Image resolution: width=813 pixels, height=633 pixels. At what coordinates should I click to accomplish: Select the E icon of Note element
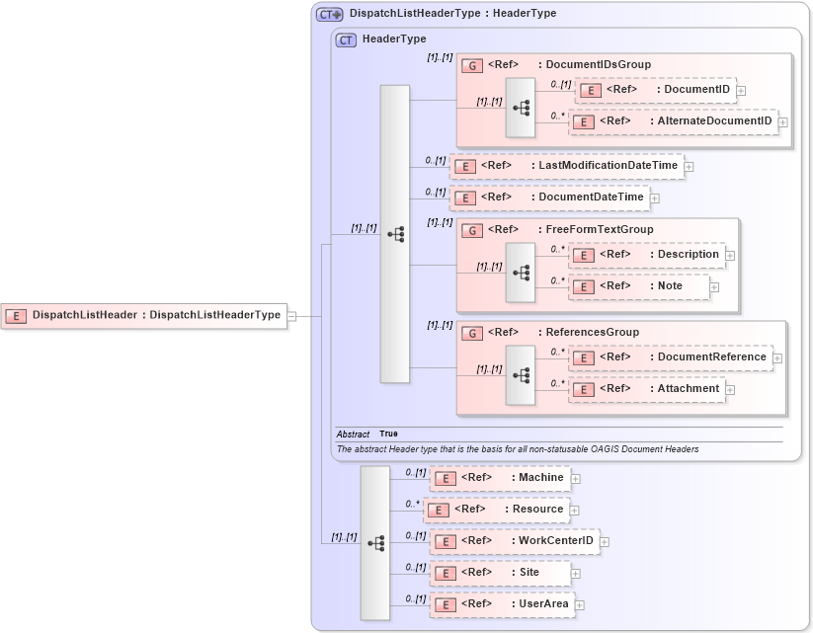pos(584,286)
